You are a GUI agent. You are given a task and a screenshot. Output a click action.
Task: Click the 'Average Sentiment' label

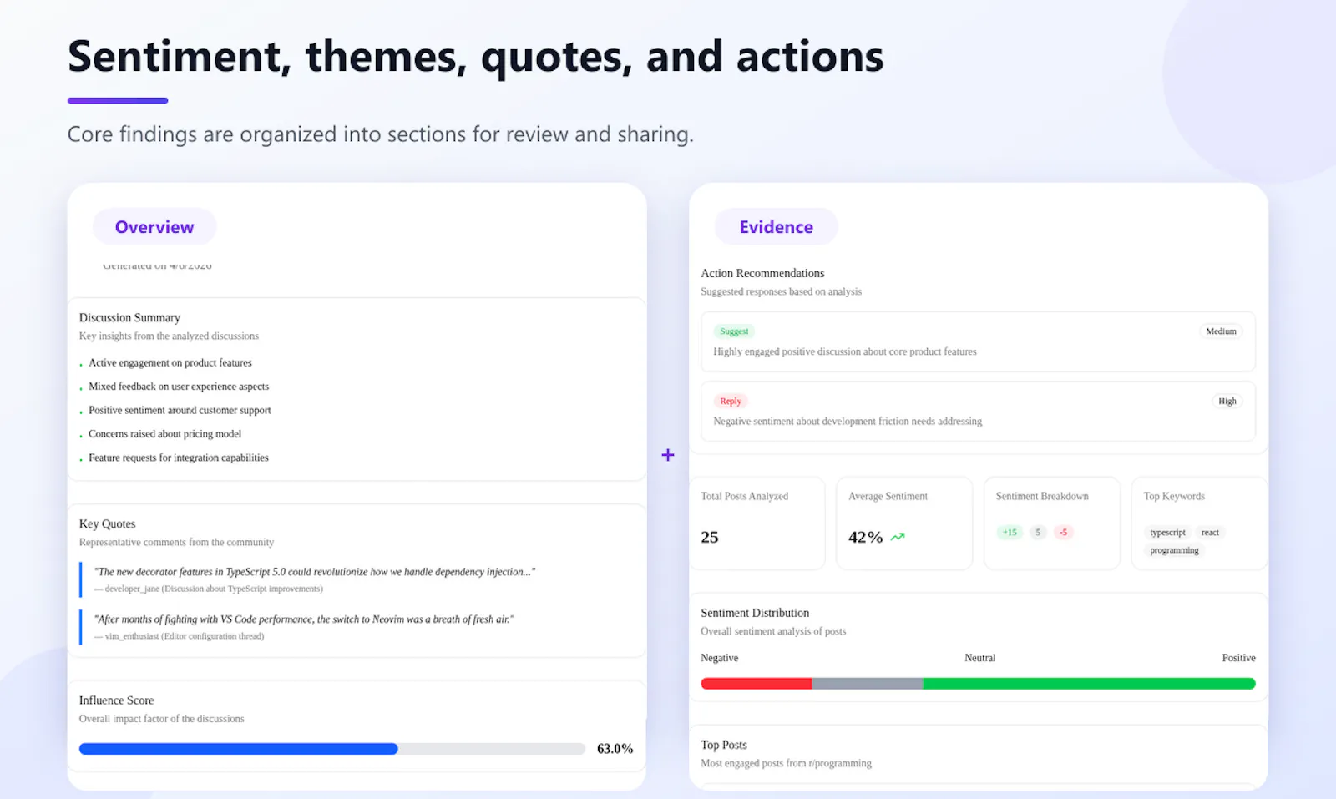pos(888,497)
